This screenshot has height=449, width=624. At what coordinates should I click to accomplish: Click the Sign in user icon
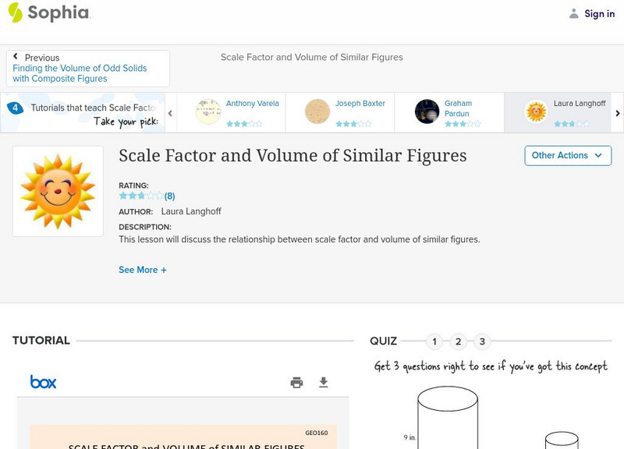tap(574, 13)
